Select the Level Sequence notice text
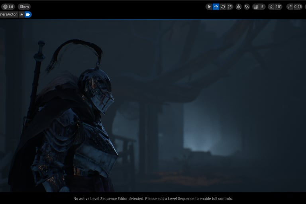 click(153, 198)
